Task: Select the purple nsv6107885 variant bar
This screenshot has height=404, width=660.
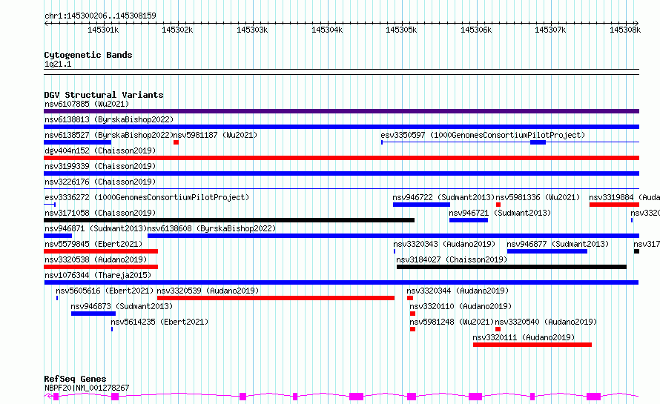Action: [341, 111]
